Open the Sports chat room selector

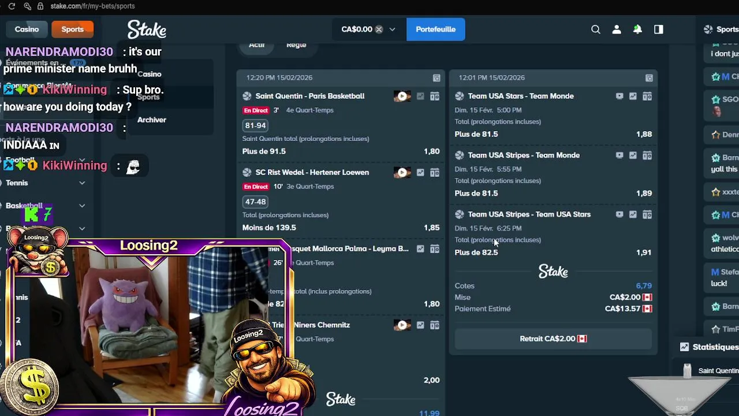click(721, 29)
